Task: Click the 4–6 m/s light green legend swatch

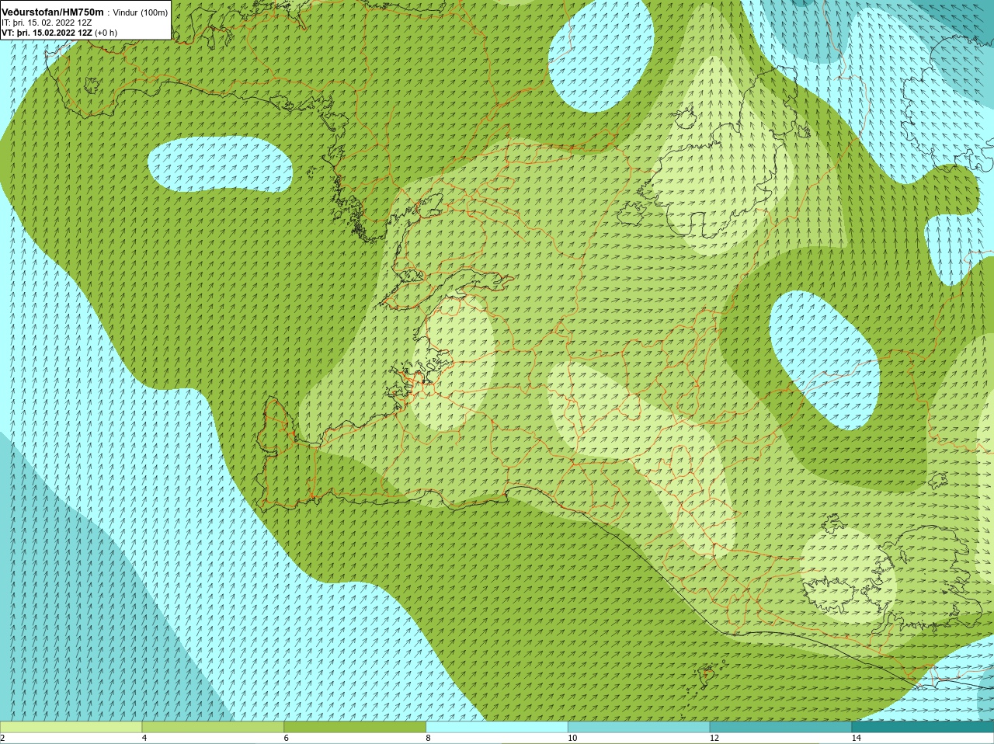Action: pos(213,727)
